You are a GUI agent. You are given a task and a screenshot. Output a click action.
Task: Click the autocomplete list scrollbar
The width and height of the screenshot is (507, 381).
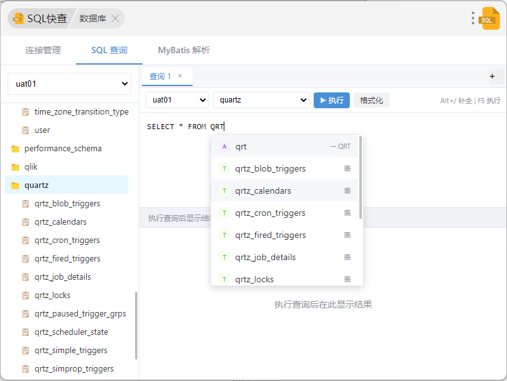[360, 177]
